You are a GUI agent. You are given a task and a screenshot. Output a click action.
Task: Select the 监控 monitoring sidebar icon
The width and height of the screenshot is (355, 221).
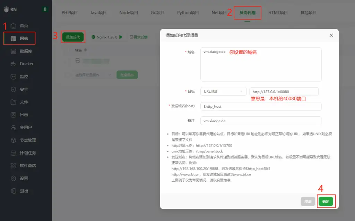[x=24, y=76]
